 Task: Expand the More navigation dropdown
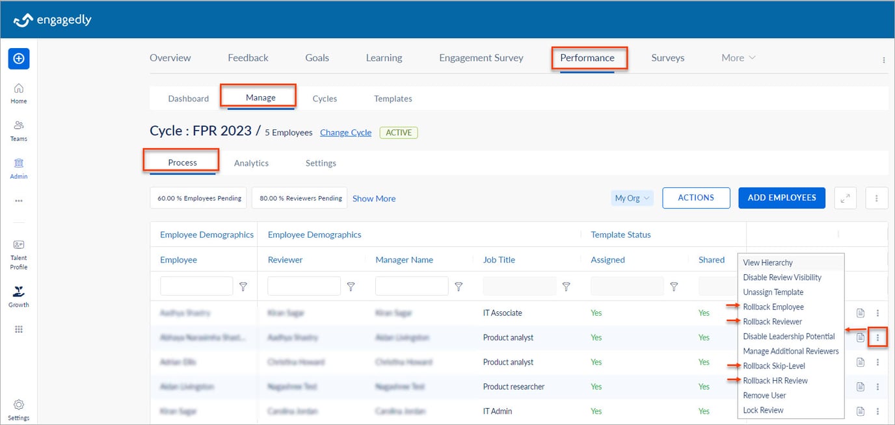738,58
